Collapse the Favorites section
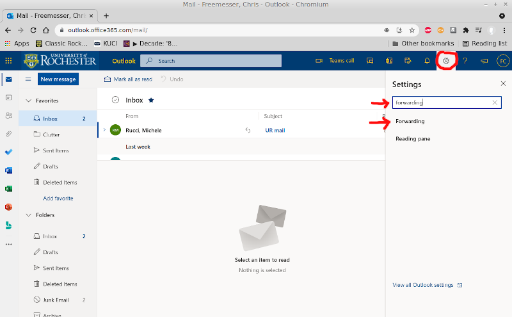This screenshot has height=317, width=512. (x=28, y=101)
